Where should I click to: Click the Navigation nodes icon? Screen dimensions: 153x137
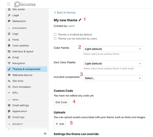(9, 63)
